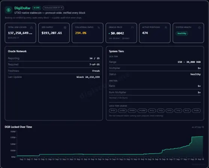Click the System Tiers heading
The height and width of the screenshot is (168, 209).
click(116, 51)
